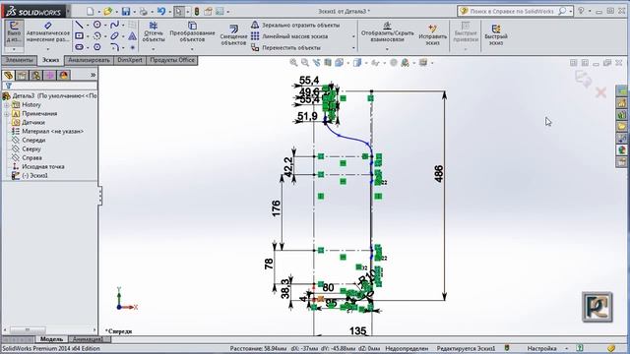
Task: Click Linear Sketch Pattern (Линейный массив эскиза)
Action: coord(290,36)
